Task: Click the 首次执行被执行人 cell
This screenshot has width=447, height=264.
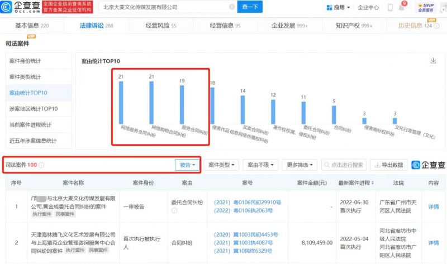Action: click(142, 243)
